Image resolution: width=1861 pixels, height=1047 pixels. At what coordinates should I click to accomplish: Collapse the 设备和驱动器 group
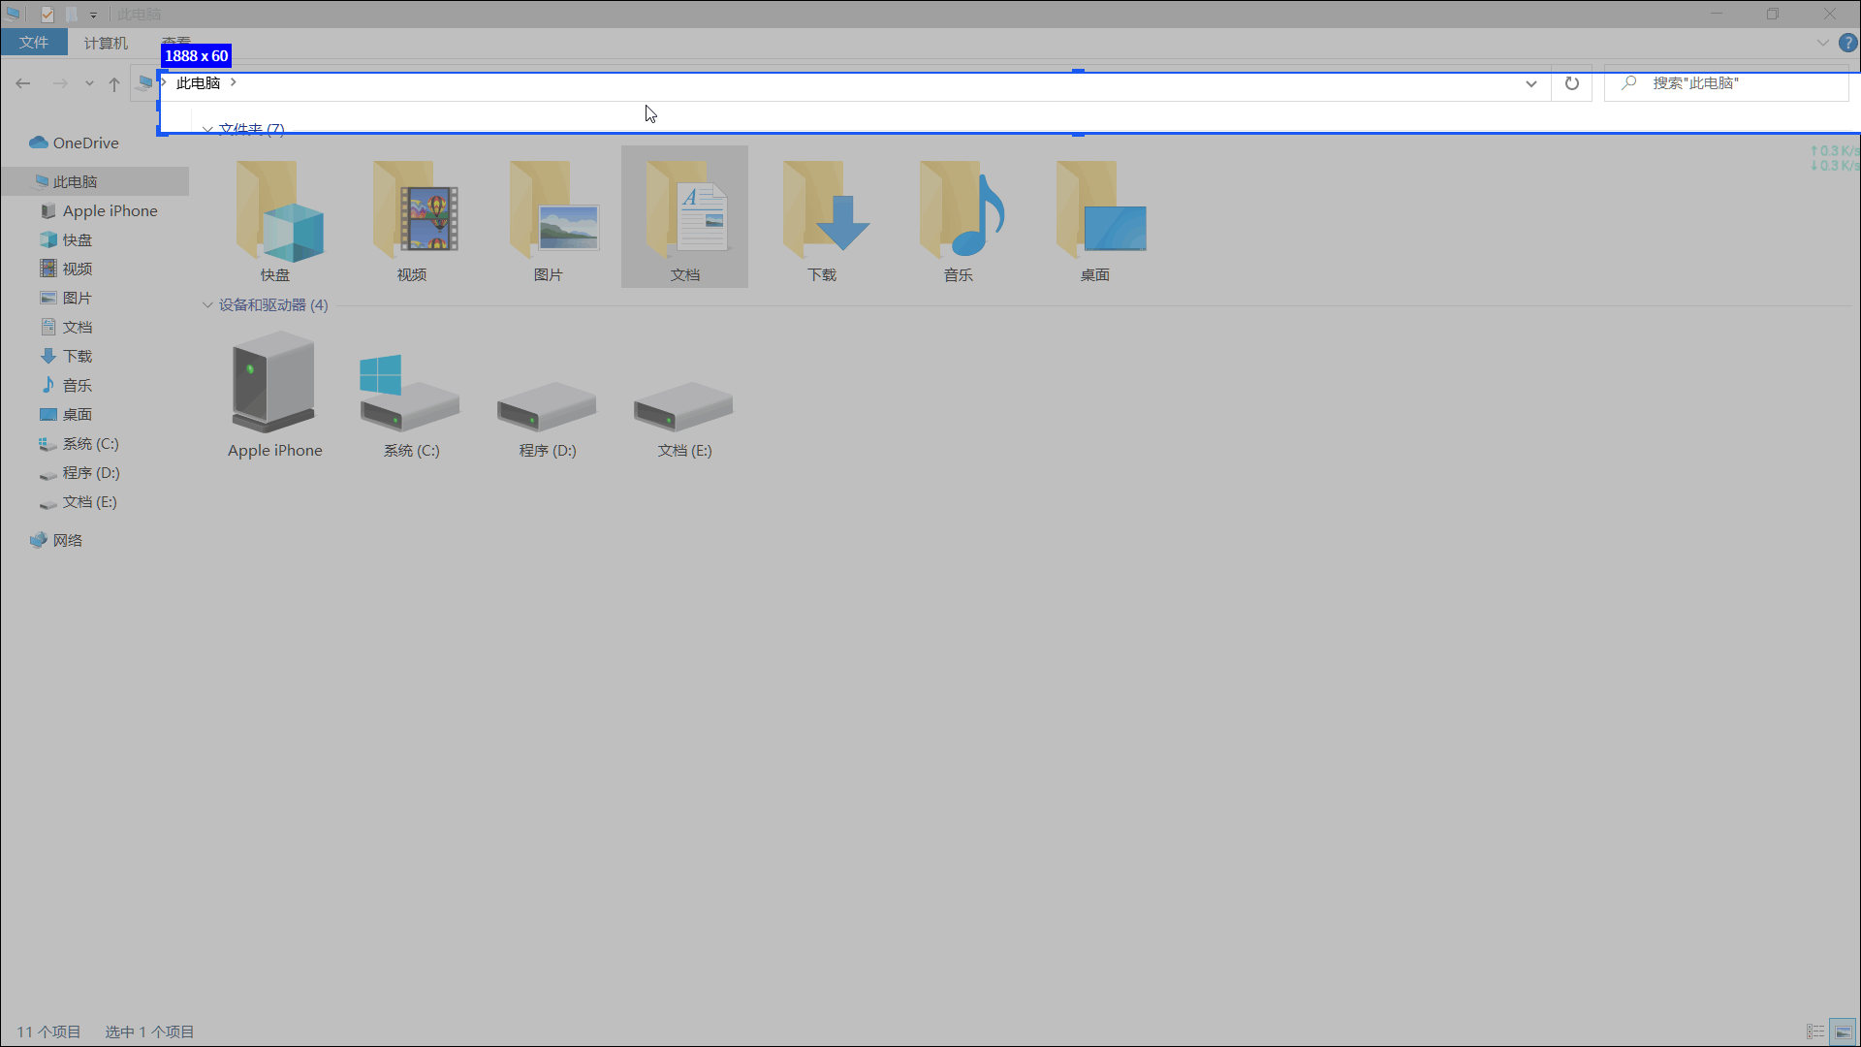click(207, 305)
